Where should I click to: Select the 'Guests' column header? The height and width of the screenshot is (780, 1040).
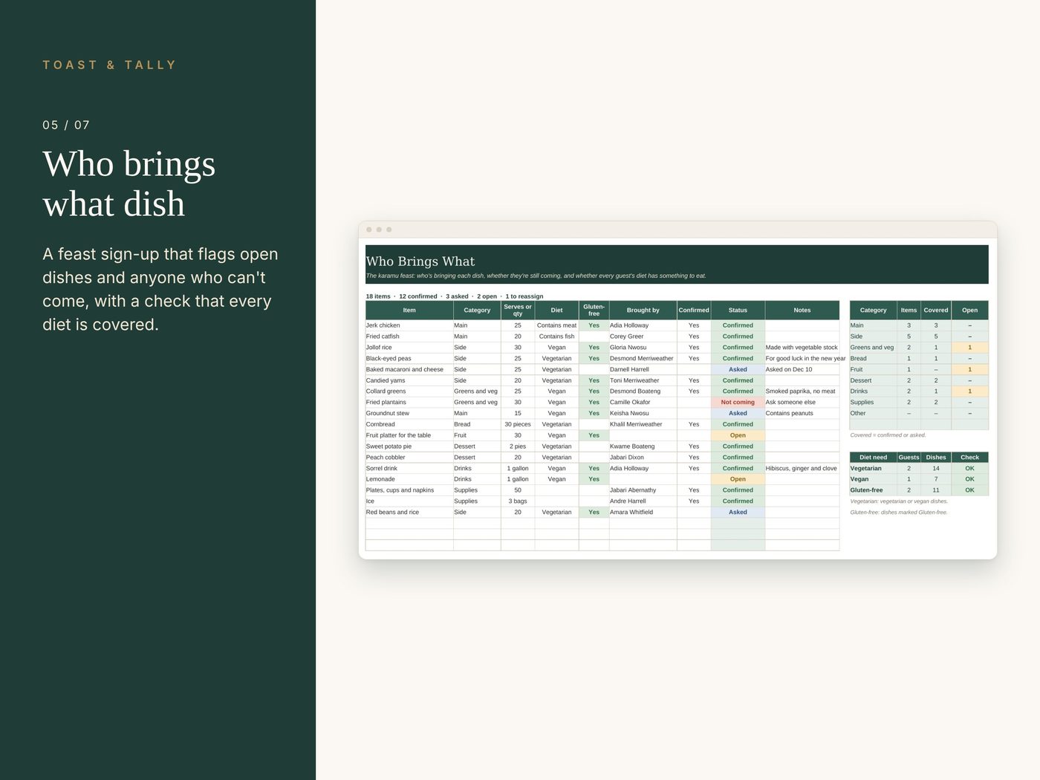click(x=909, y=458)
